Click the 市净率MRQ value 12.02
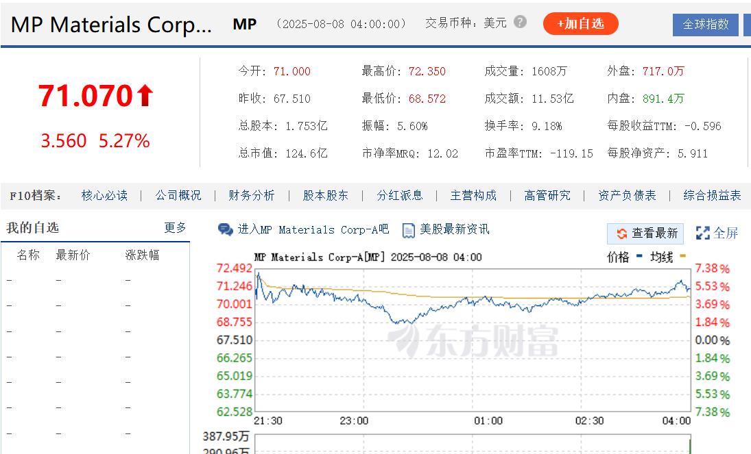Viewport: 751px width, 454px height. (442, 153)
